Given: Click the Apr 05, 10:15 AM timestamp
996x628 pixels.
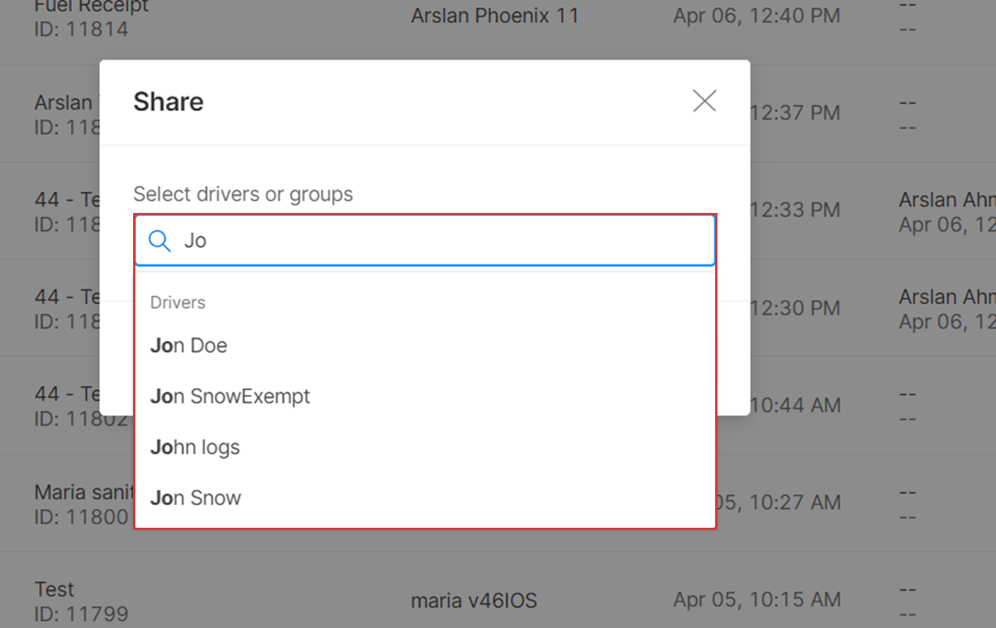Looking at the screenshot, I should [756, 600].
